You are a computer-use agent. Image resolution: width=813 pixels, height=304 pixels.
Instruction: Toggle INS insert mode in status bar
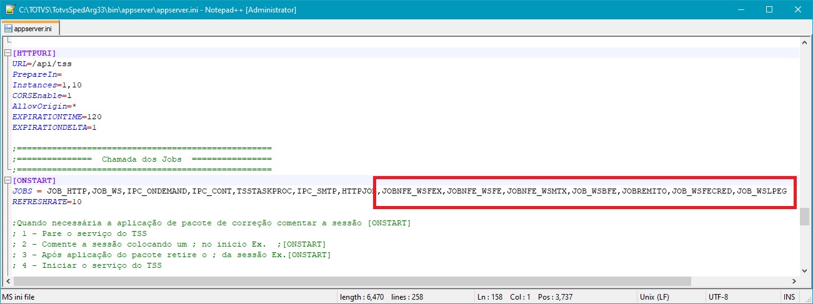[x=789, y=297]
